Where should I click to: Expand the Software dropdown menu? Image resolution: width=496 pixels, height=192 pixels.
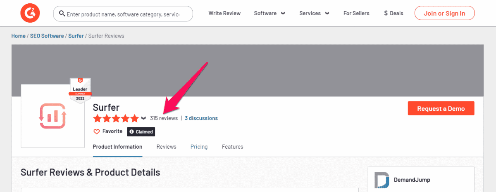pos(269,13)
